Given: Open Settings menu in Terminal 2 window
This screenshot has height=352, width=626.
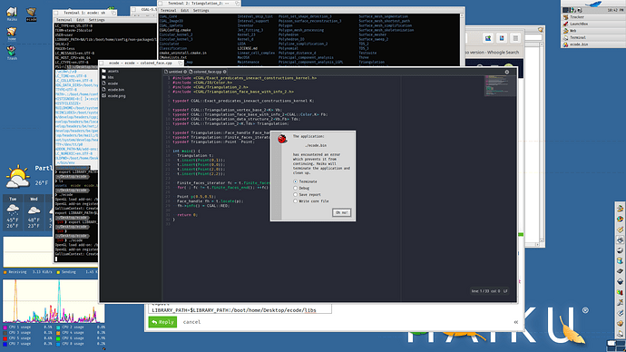Looking at the screenshot, I should (x=201, y=11).
